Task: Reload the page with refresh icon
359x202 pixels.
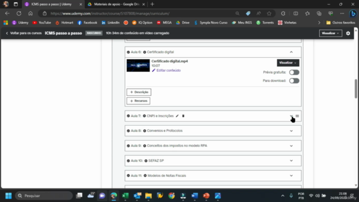Action: 19,13
